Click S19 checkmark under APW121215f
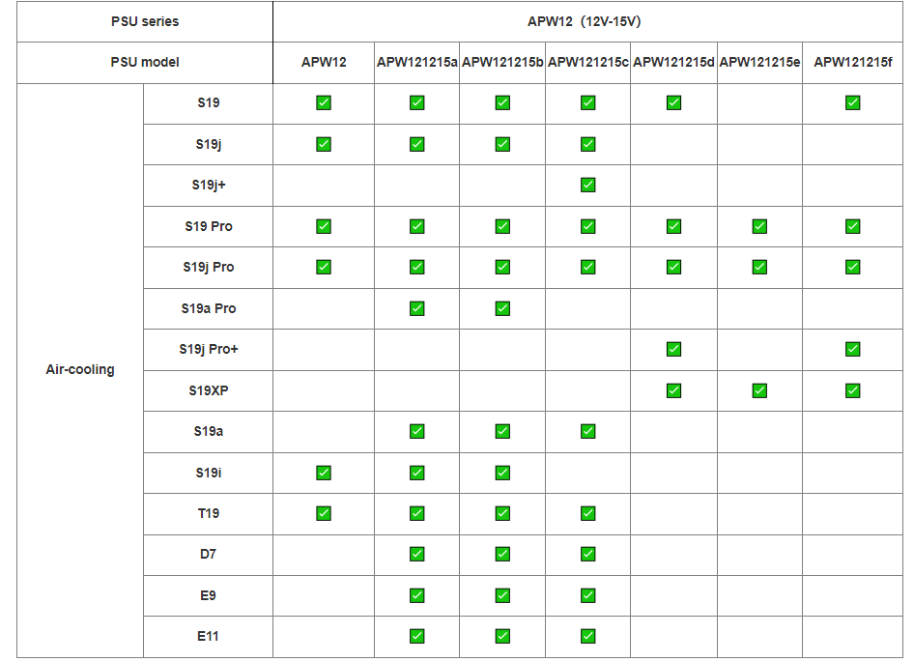The height and width of the screenshot is (662, 914). point(852,103)
